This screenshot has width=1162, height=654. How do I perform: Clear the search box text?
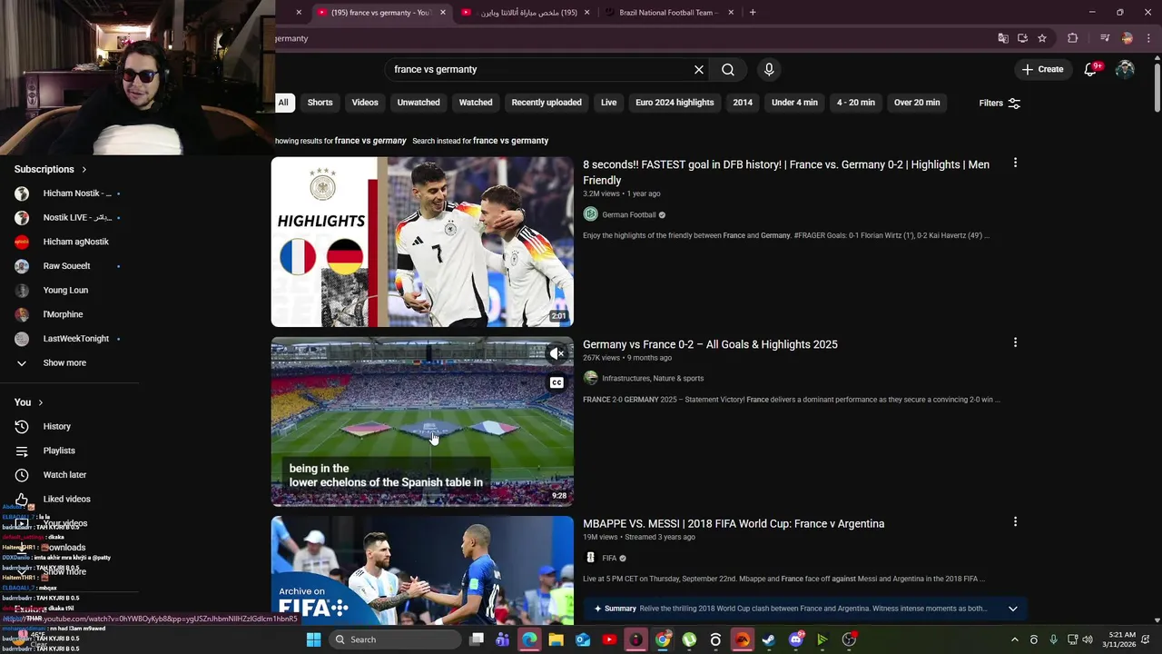pos(699,69)
